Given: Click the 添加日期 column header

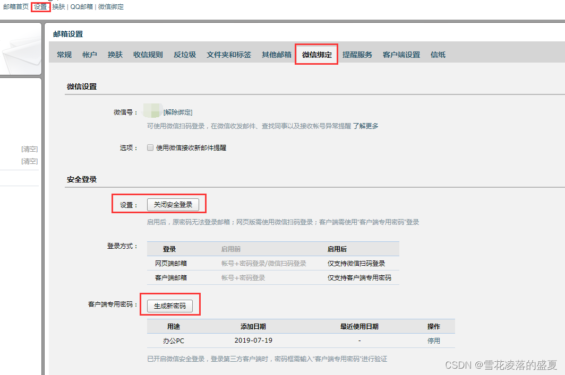Looking at the screenshot, I should pos(253,326).
